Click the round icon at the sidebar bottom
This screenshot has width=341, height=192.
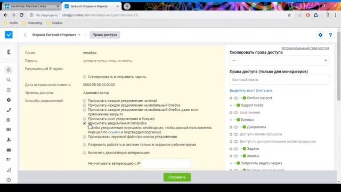[x=9, y=180]
